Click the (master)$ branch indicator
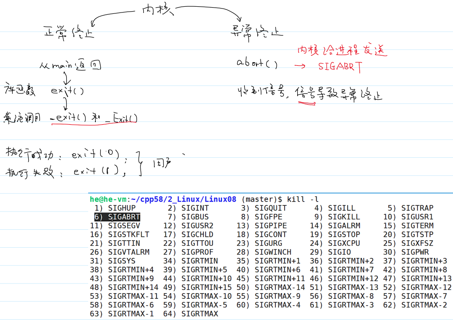Viewport: 453px width, 321px height. pyautogui.click(x=262, y=199)
